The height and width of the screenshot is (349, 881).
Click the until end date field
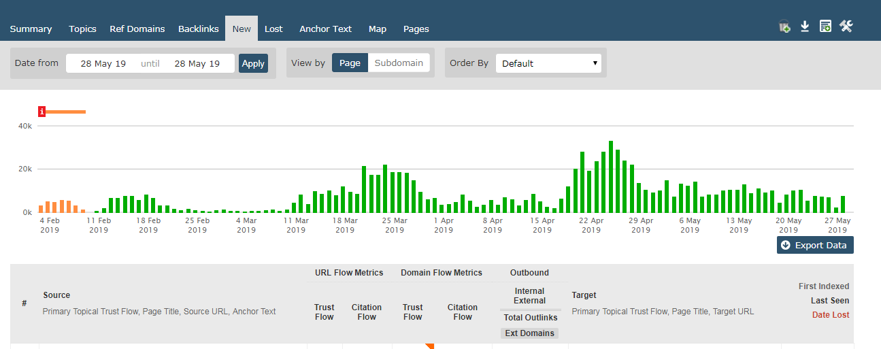pos(197,63)
